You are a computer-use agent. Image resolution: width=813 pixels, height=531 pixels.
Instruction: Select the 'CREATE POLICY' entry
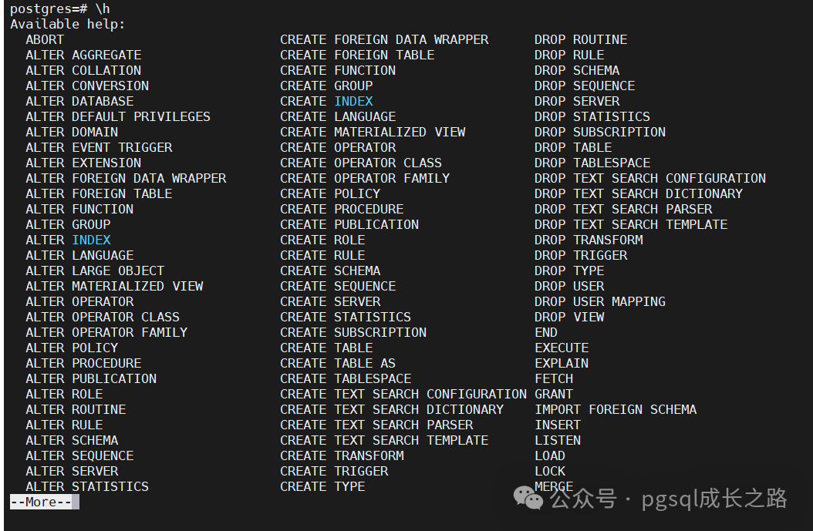pyautogui.click(x=330, y=193)
